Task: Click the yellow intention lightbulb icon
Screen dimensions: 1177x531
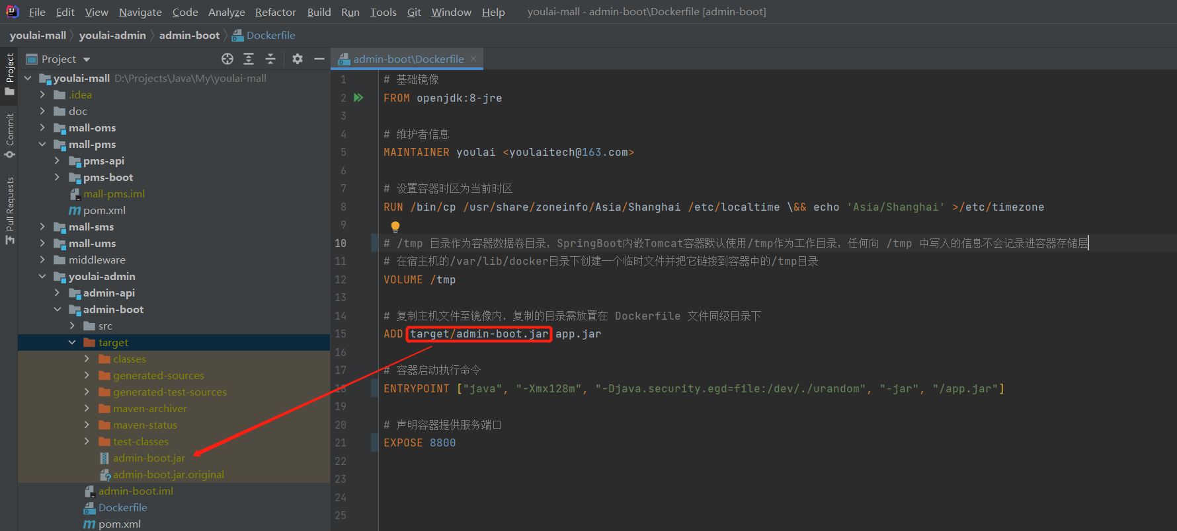Action: [395, 227]
